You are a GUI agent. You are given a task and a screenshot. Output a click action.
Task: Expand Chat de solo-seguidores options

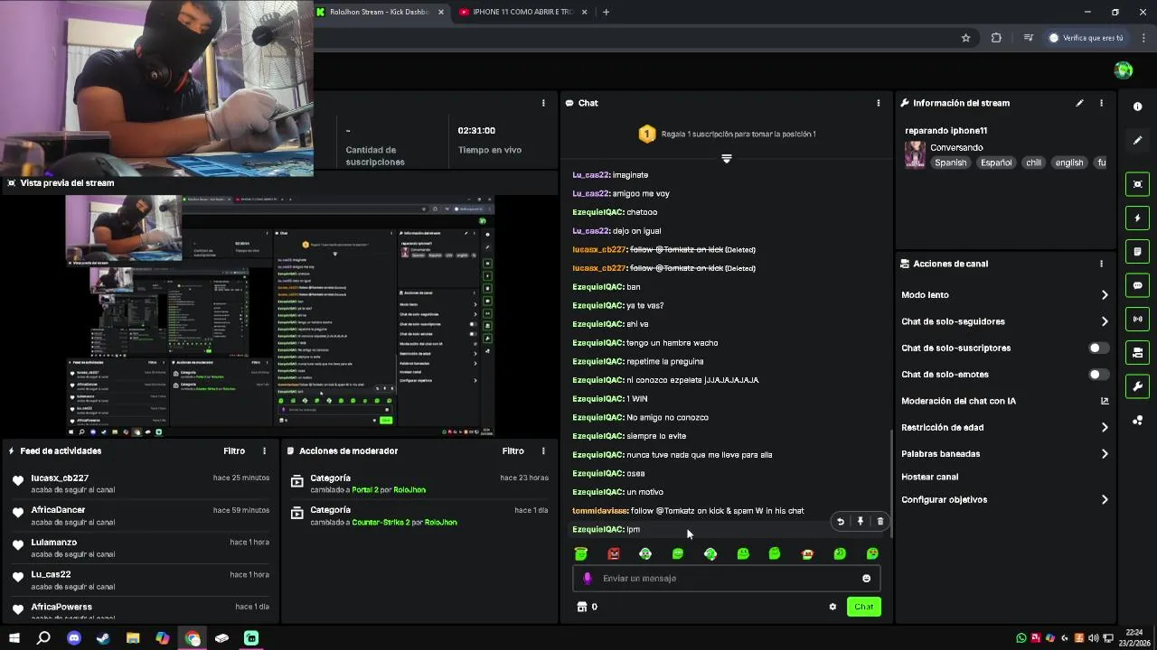pos(1105,321)
